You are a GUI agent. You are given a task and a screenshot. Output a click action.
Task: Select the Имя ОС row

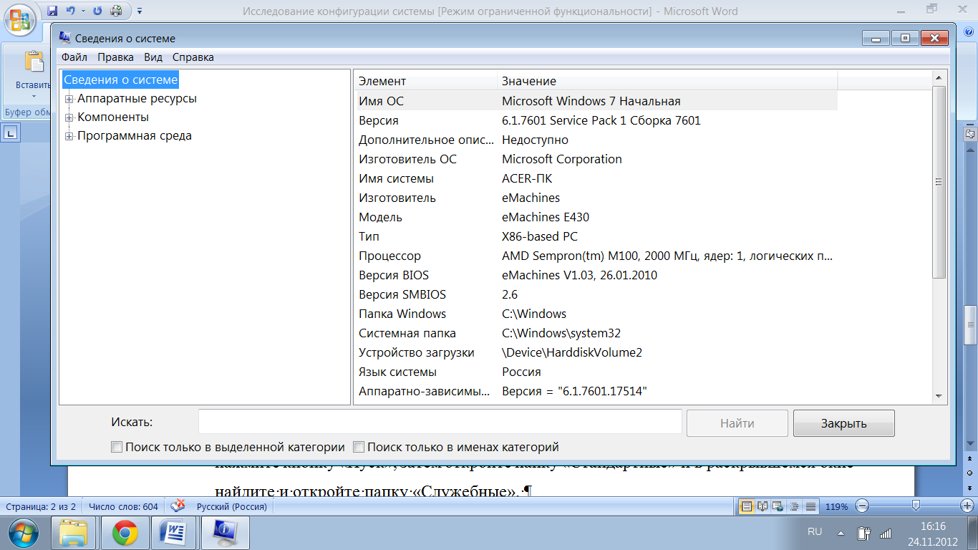[x=596, y=101]
